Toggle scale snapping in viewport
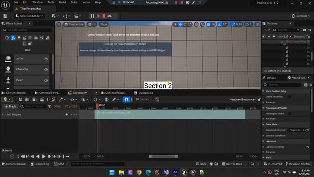Viewport: 314px width, 177px height. click(233, 24)
